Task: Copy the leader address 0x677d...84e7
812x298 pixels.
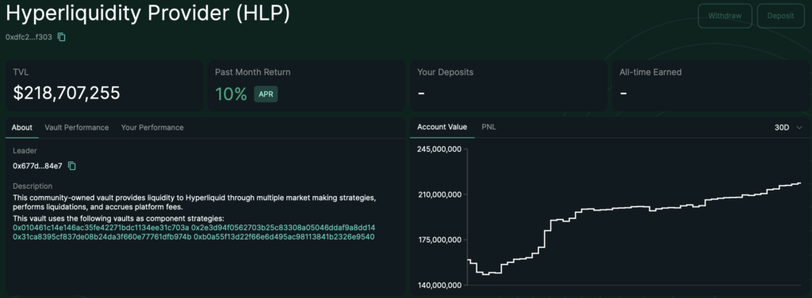Action: tap(72, 166)
